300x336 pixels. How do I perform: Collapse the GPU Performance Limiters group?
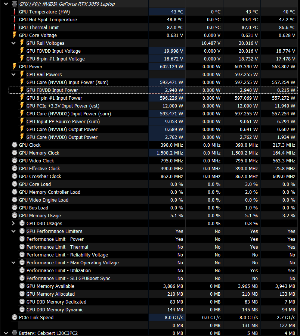click(14, 231)
